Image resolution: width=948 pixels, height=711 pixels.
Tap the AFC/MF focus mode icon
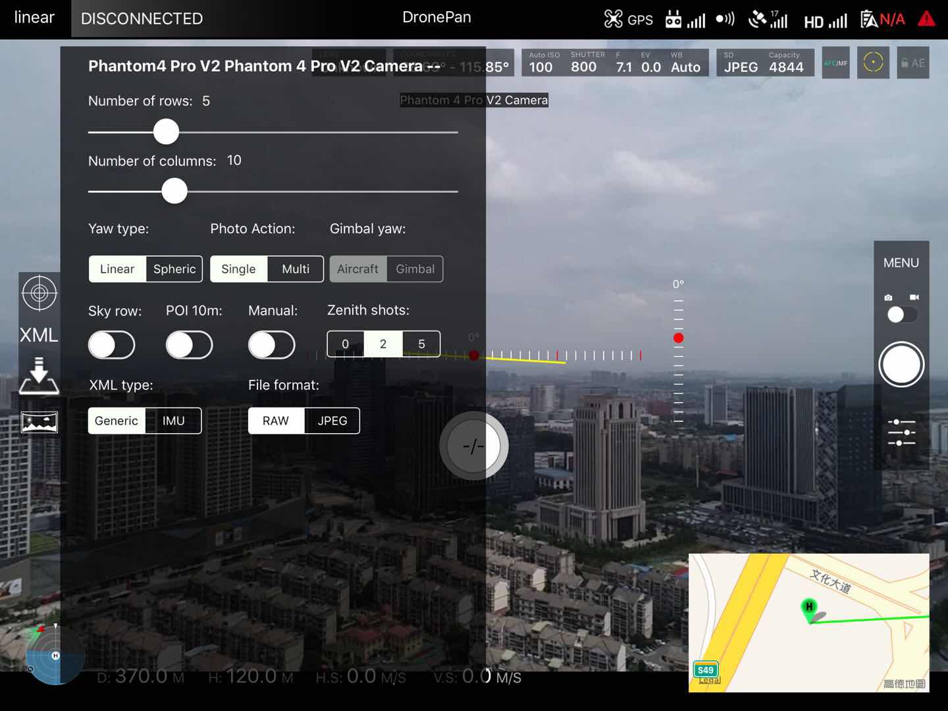coord(835,63)
